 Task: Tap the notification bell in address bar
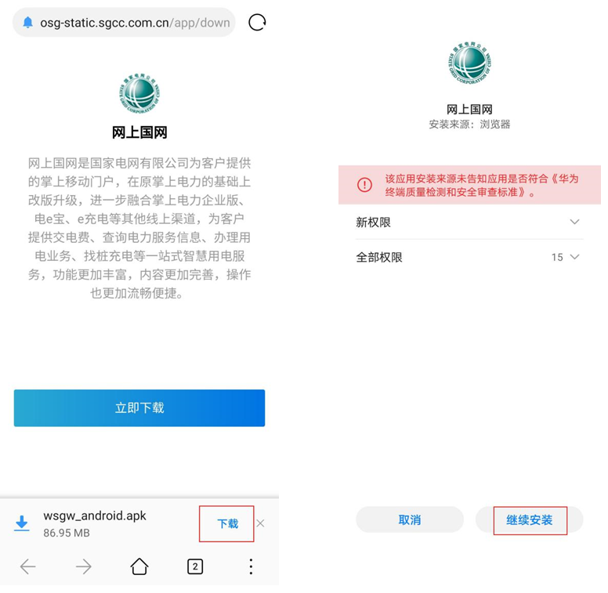click(x=28, y=23)
